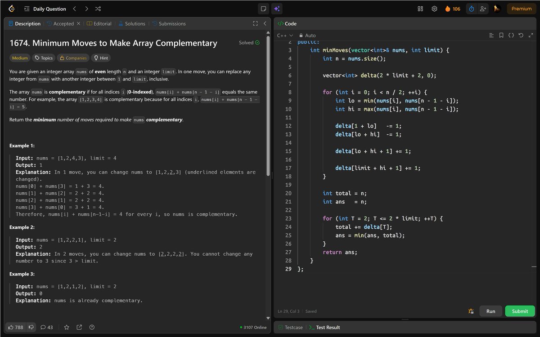Go to the next question arrow
Image resolution: width=540 pixels, height=337 pixels.
(x=86, y=9)
